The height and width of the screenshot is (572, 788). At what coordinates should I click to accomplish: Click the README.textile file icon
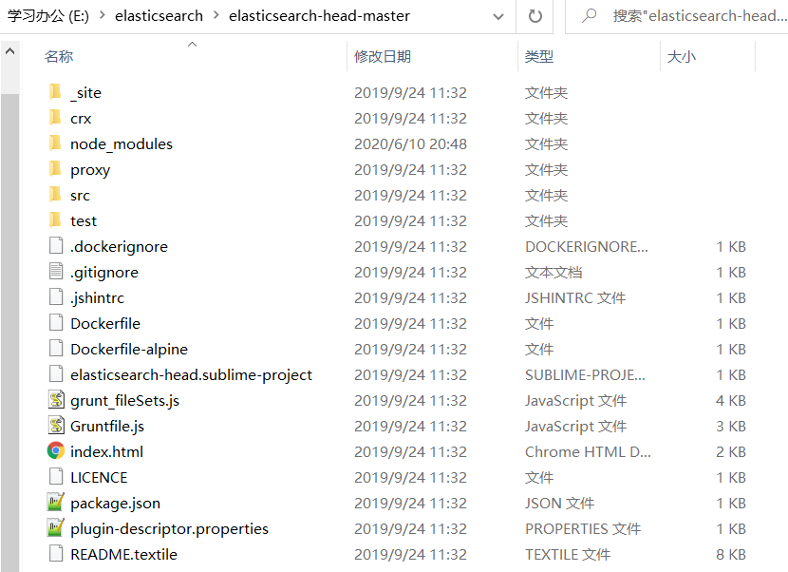[x=56, y=554]
